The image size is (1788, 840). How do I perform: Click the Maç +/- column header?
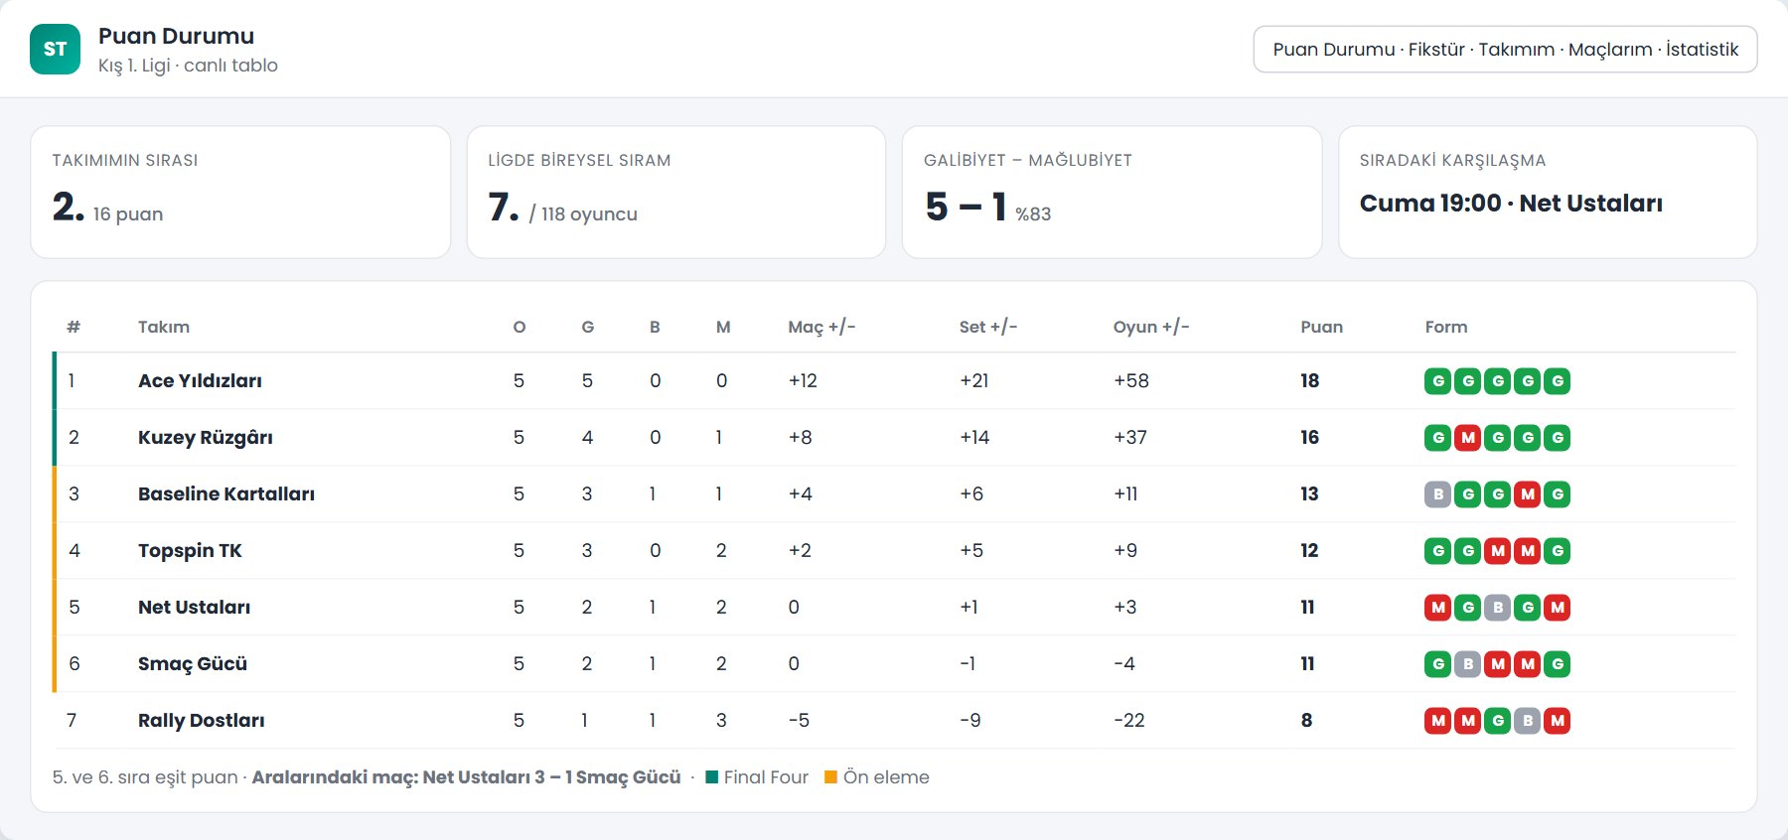coord(821,327)
